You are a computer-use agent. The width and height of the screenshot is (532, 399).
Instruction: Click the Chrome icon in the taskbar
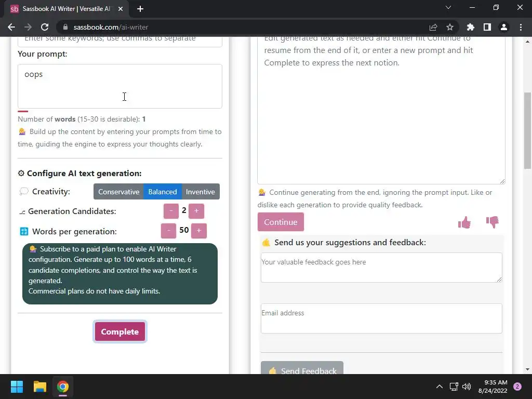[63, 387]
